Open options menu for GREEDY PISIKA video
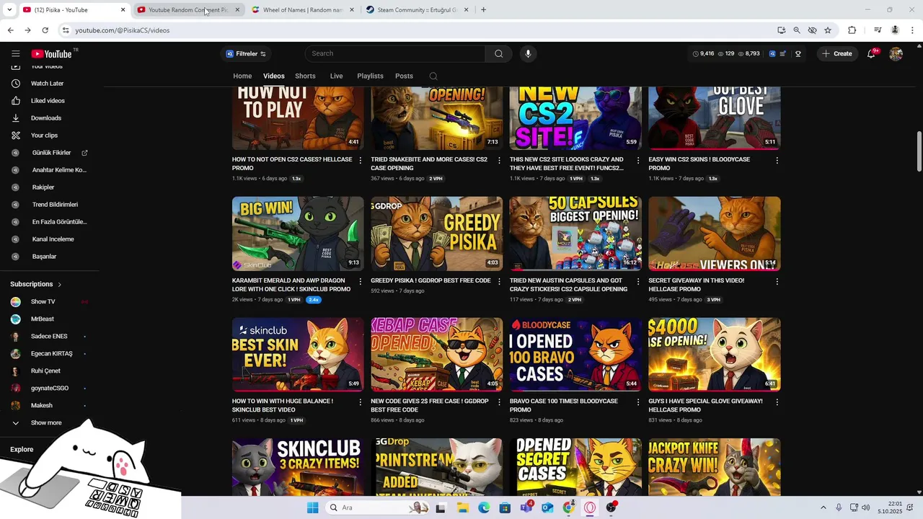 [x=499, y=281]
